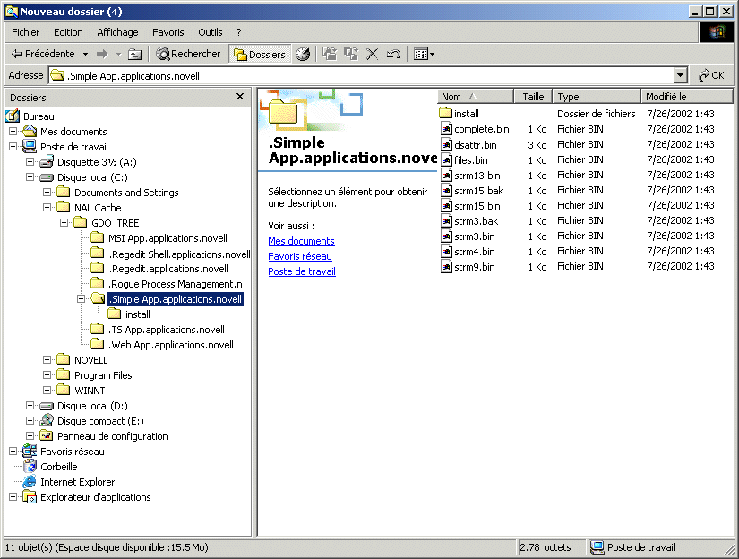Viewport: 739px width, 559px height.
Task: Activate the Rechercher search tool
Action: (x=188, y=54)
